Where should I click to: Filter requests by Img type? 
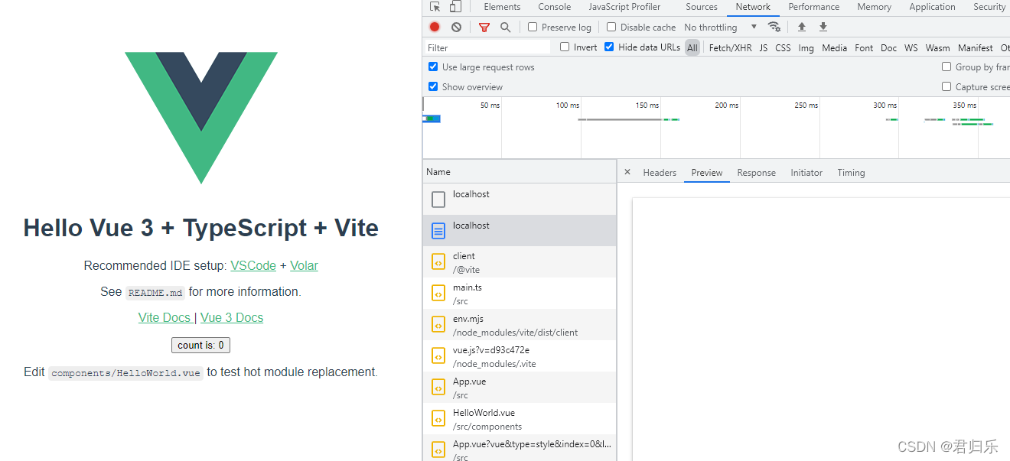click(x=806, y=47)
